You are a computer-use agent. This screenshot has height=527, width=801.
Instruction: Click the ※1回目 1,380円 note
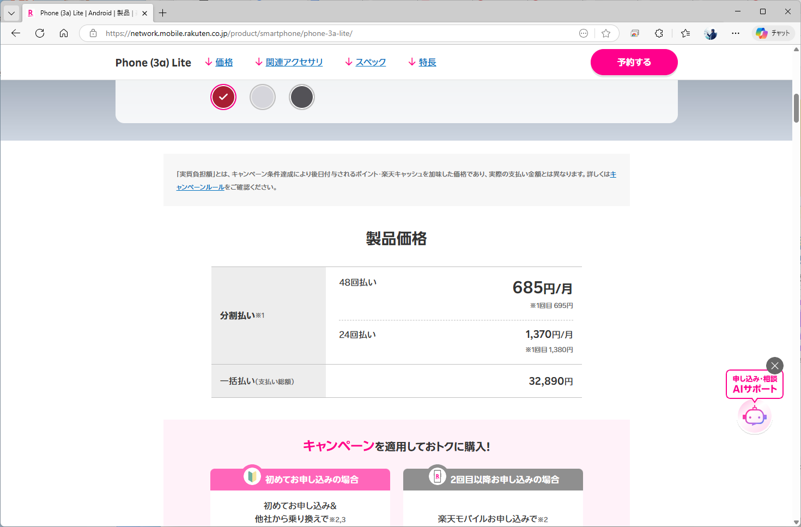[549, 350]
